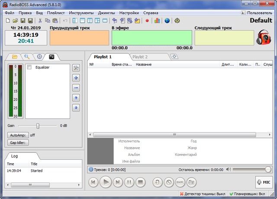Click the Gain slider handle
The height and width of the screenshot is (199, 277).
38,126
